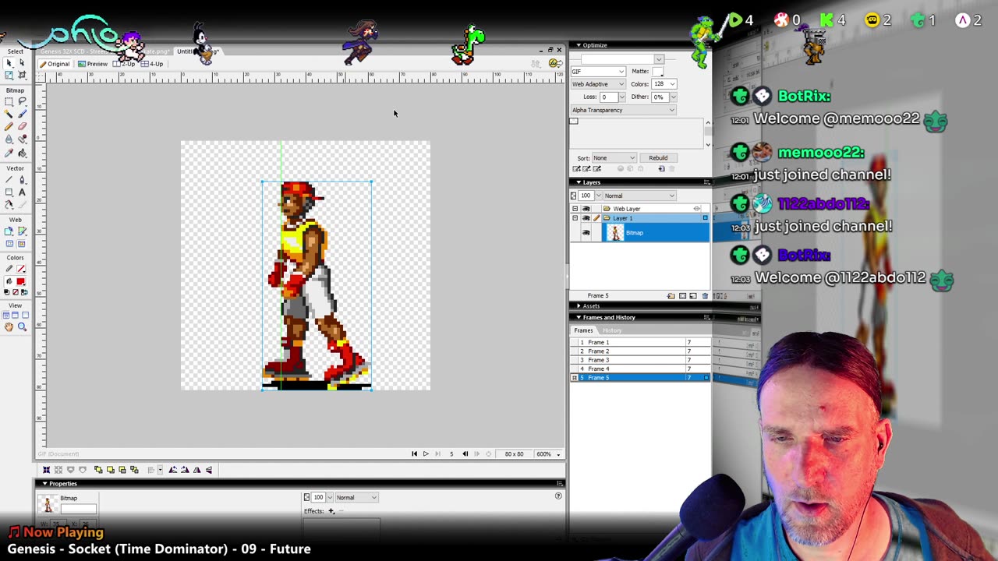The height and width of the screenshot is (561, 998).
Task: Pick the Magic Wand tool
Action: pos(9,114)
